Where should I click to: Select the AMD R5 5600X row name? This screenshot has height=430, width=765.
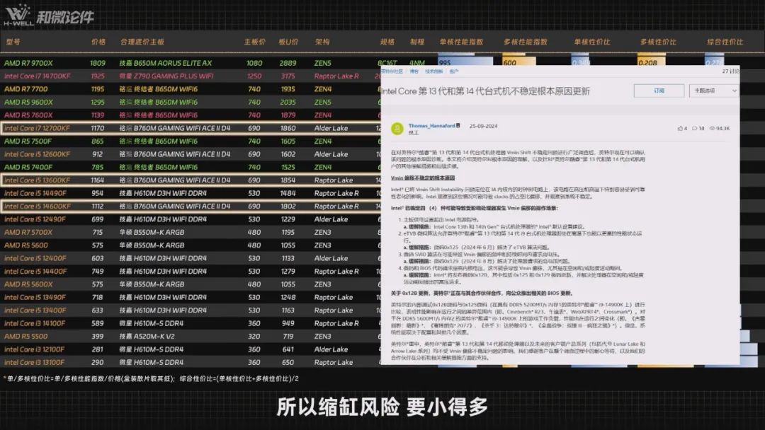point(28,284)
